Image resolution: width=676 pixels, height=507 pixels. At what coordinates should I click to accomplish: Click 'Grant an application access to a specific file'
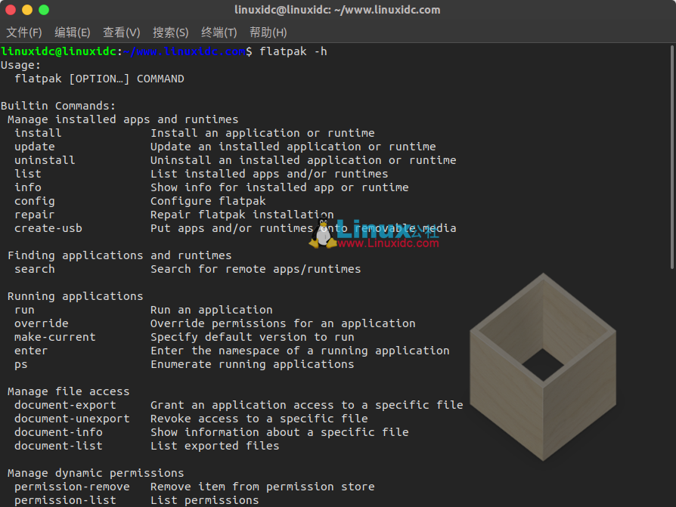(x=306, y=405)
